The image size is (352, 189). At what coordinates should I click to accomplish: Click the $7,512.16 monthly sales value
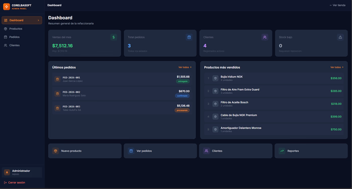[62, 46]
